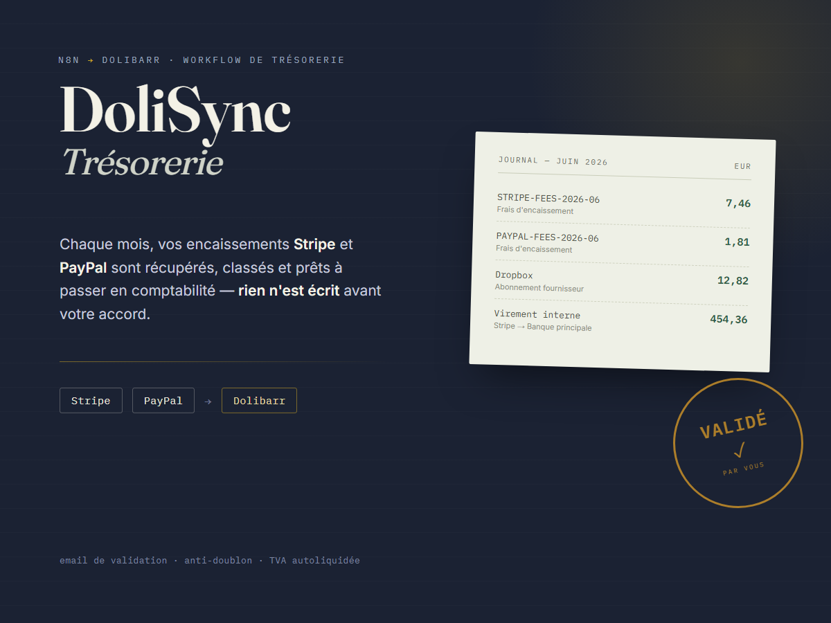
Task: Click the Trésorerie italic subtitle
Action: click(143, 163)
